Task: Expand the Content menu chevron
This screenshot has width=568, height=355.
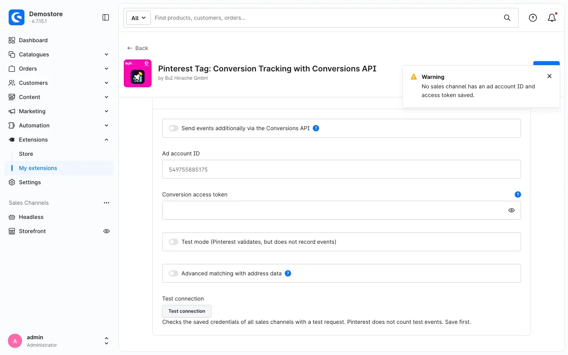Action: [x=106, y=97]
